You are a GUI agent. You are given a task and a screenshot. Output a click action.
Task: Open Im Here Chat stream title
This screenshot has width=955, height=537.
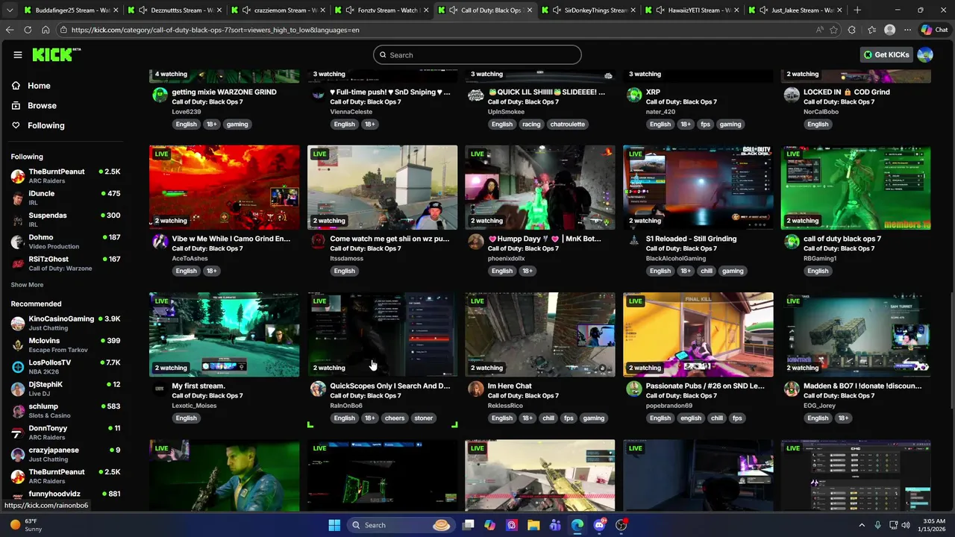tap(510, 386)
